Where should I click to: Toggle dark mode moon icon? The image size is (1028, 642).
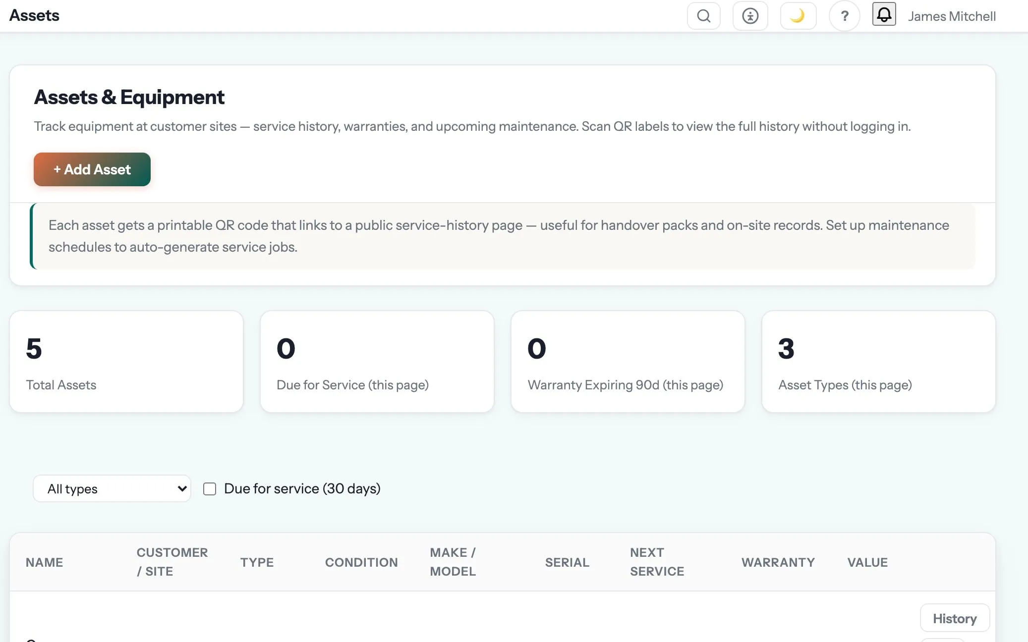point(798,16)
